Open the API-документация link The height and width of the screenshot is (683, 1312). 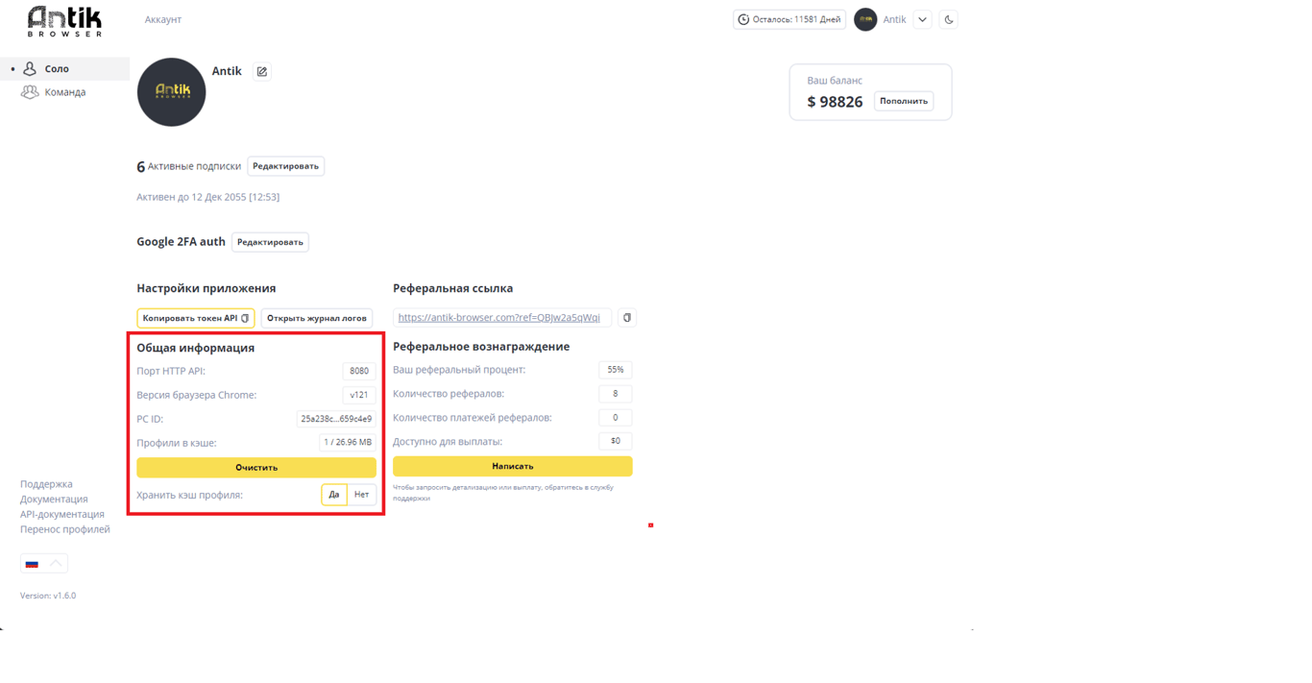(x=62, y=514)
